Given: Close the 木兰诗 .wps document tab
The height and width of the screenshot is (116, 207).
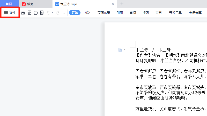Looking at the screenshot, I should tap(113, 4).
